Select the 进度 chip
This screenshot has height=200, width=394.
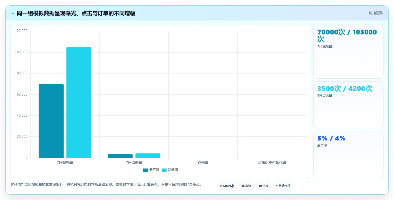point(264,186)
